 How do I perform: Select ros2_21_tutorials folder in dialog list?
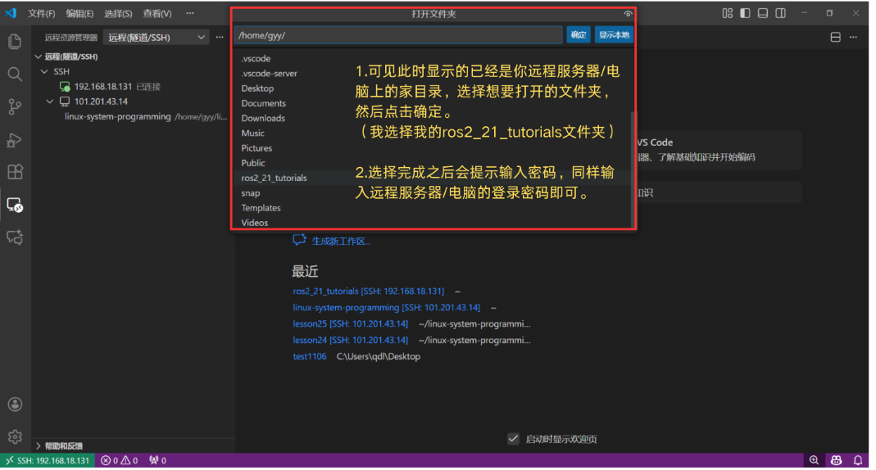pos(274,178)
